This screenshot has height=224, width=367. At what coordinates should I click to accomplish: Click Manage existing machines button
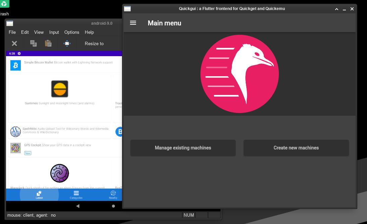coord(183,148)
